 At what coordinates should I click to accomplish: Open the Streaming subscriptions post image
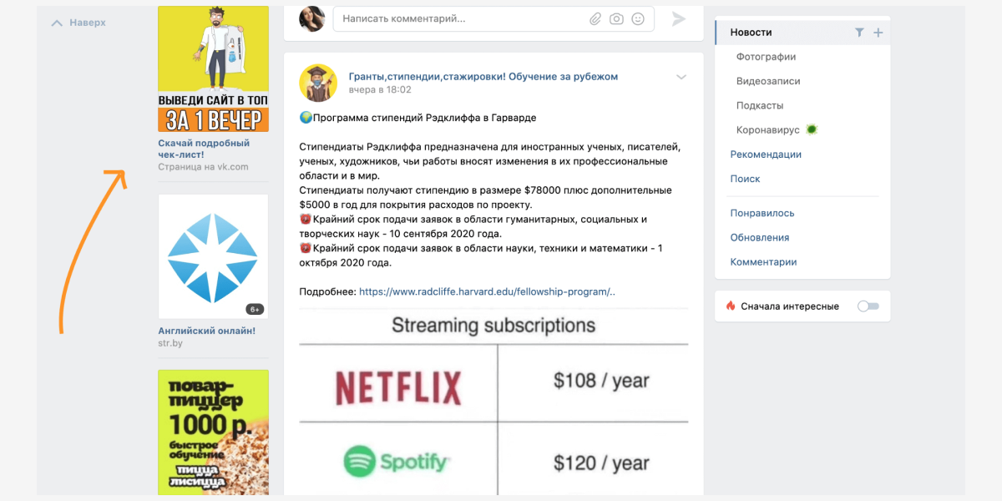point(493,401)
